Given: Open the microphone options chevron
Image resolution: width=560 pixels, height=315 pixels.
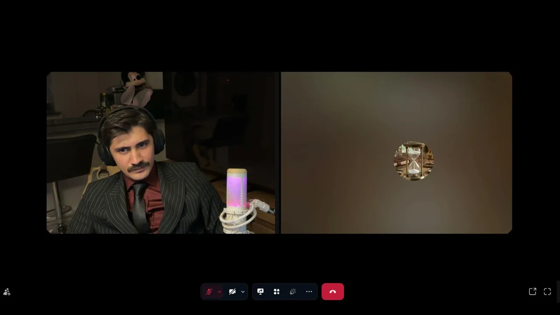Looking at the screenshot, I should click(x=220, y=292).
